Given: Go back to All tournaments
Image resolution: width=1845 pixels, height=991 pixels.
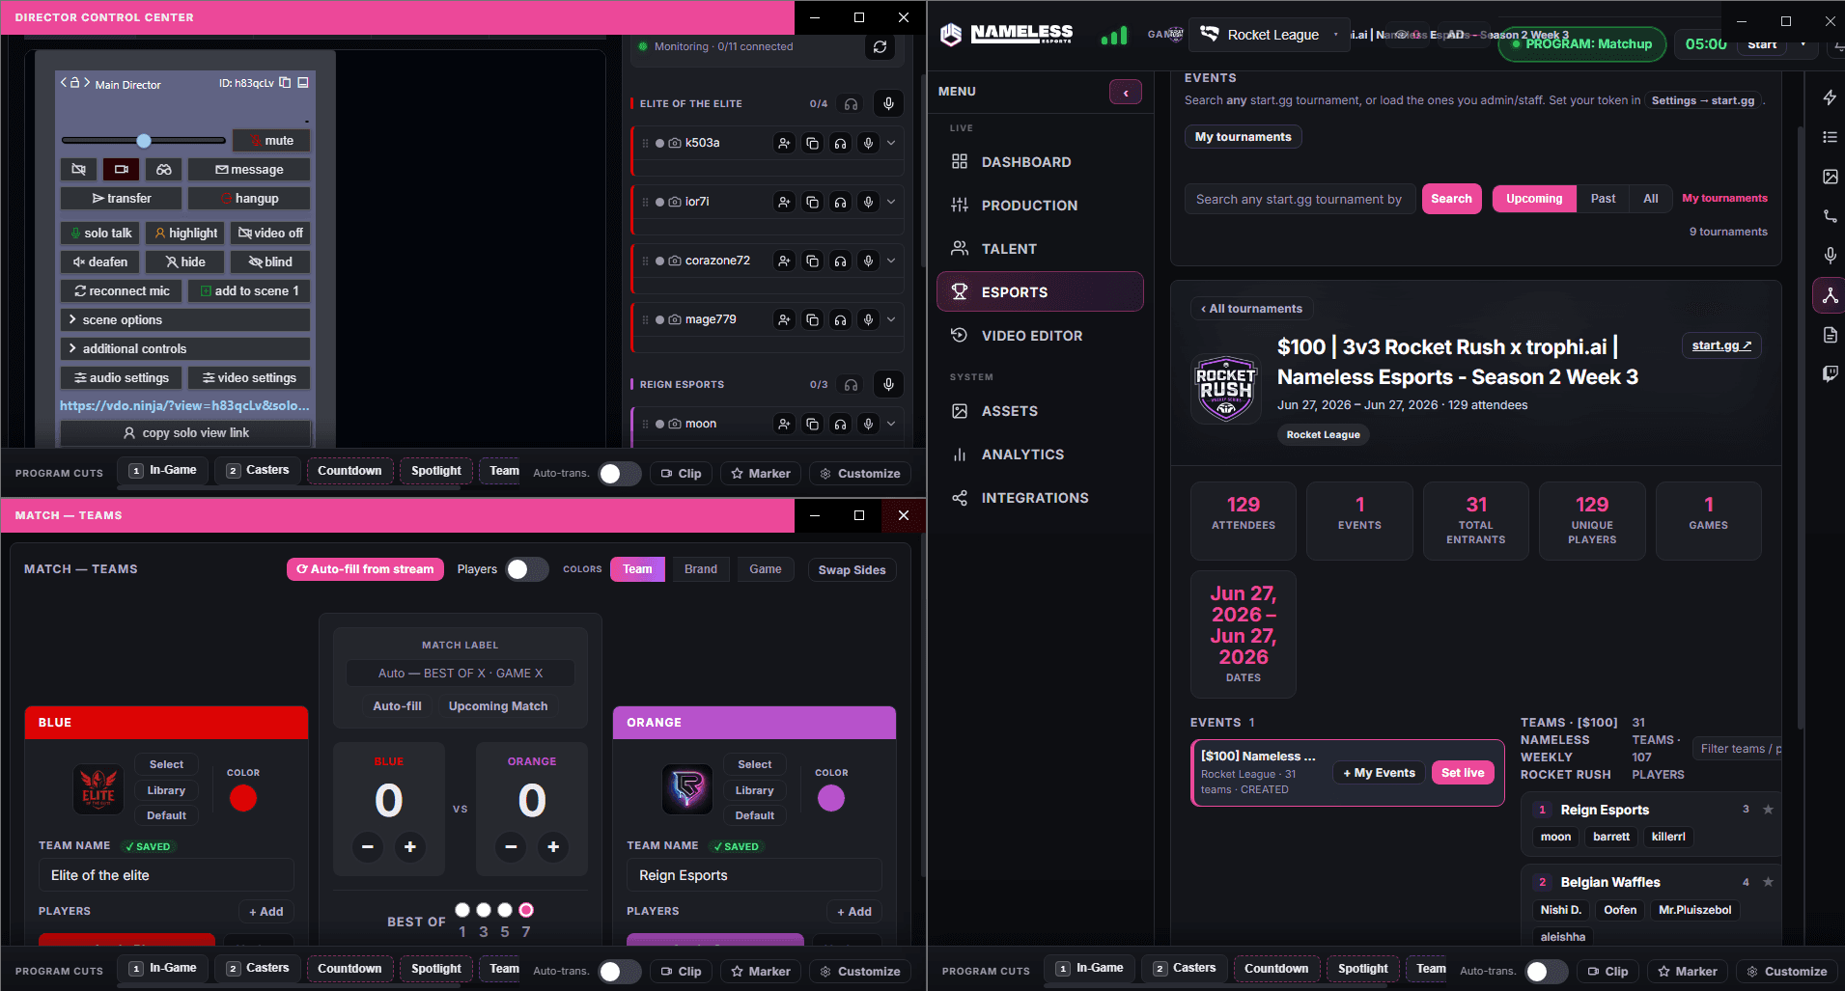Looking at the screenshot, I should point(1251,309).
